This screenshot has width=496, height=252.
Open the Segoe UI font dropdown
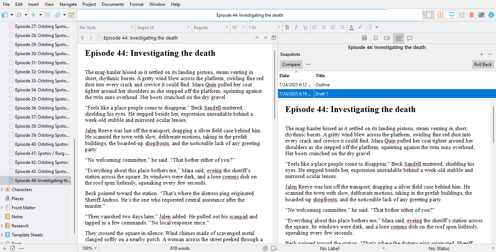click(164, 27)
